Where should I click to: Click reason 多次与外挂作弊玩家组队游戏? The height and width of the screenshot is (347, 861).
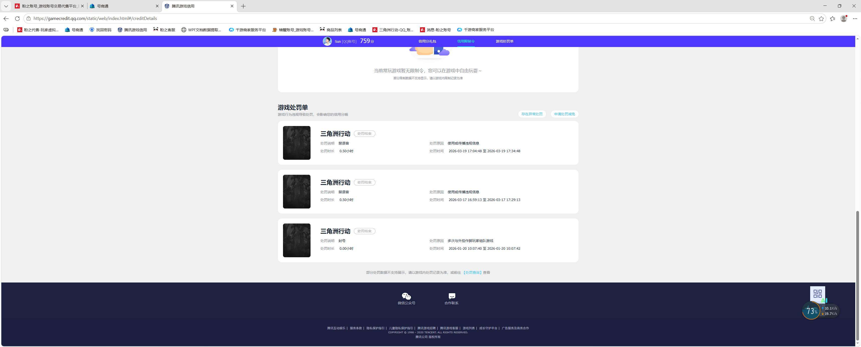click(x=470, y=241)
